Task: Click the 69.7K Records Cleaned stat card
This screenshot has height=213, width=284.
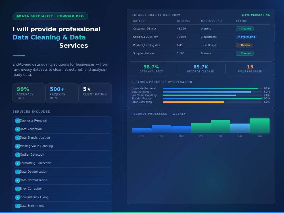Action: coord(201,69)
